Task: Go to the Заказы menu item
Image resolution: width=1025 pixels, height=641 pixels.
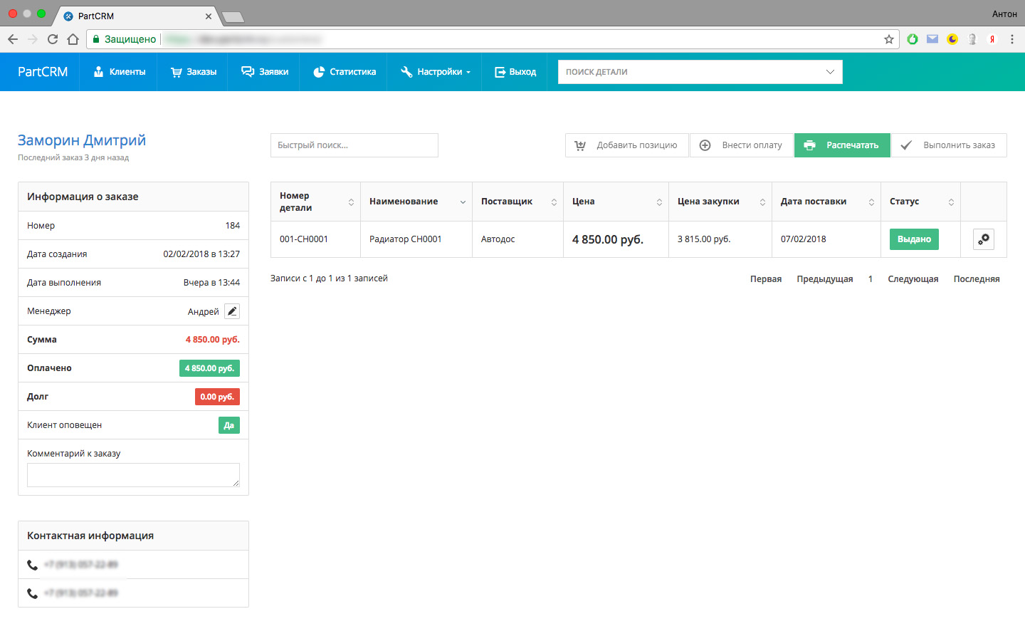Action: (x=194, y=72)
